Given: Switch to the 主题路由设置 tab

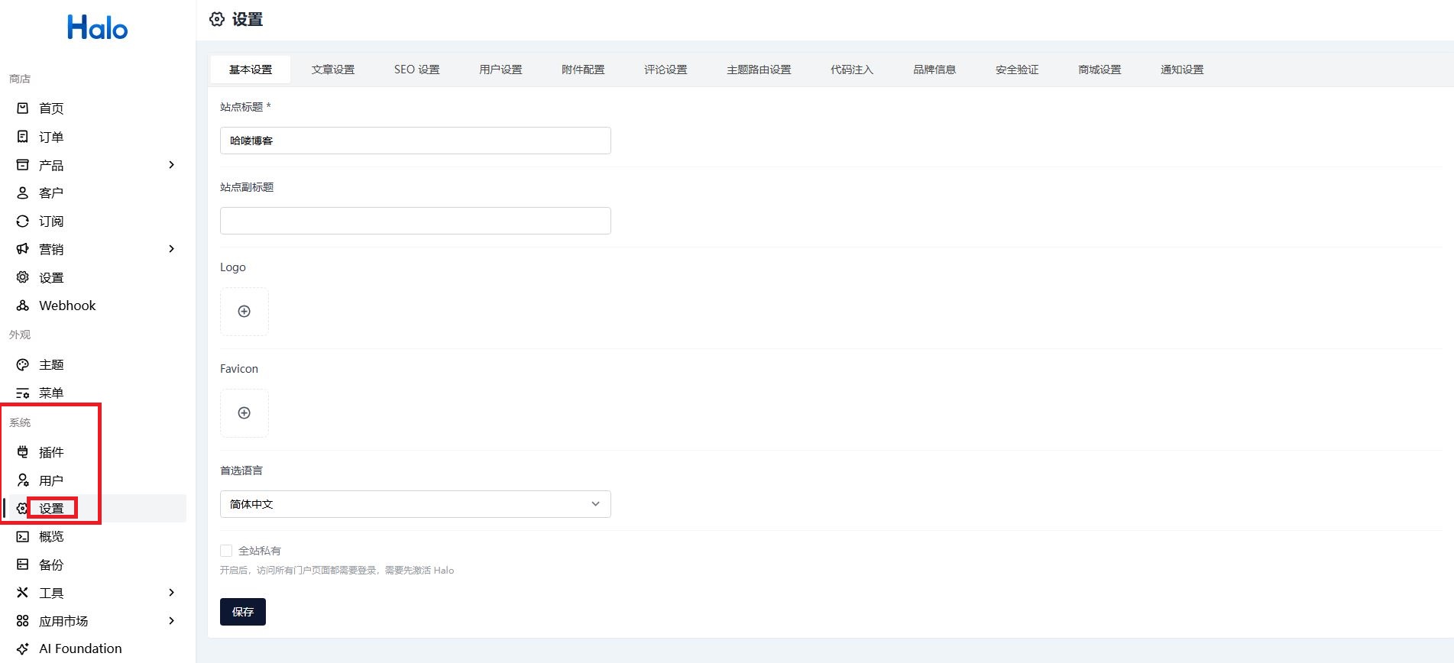Looking at the screenshot, I should (x=759, y=70).
